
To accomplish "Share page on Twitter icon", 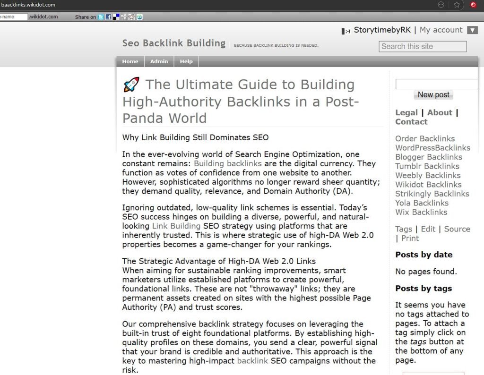I will 101,17.
